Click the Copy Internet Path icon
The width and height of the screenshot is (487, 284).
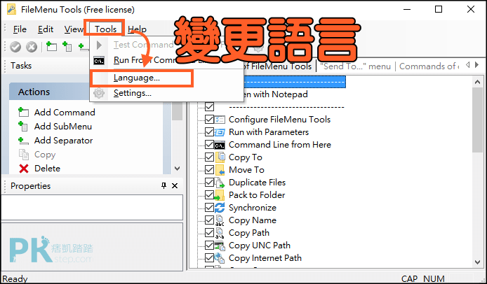[220, 258]
